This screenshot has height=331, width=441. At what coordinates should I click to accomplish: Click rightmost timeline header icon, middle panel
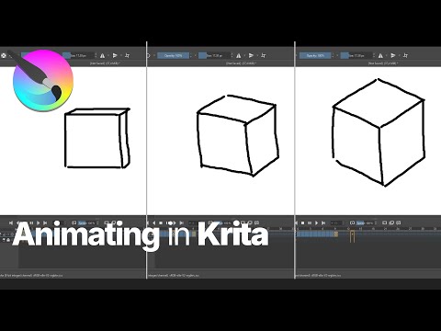[256, 223]
